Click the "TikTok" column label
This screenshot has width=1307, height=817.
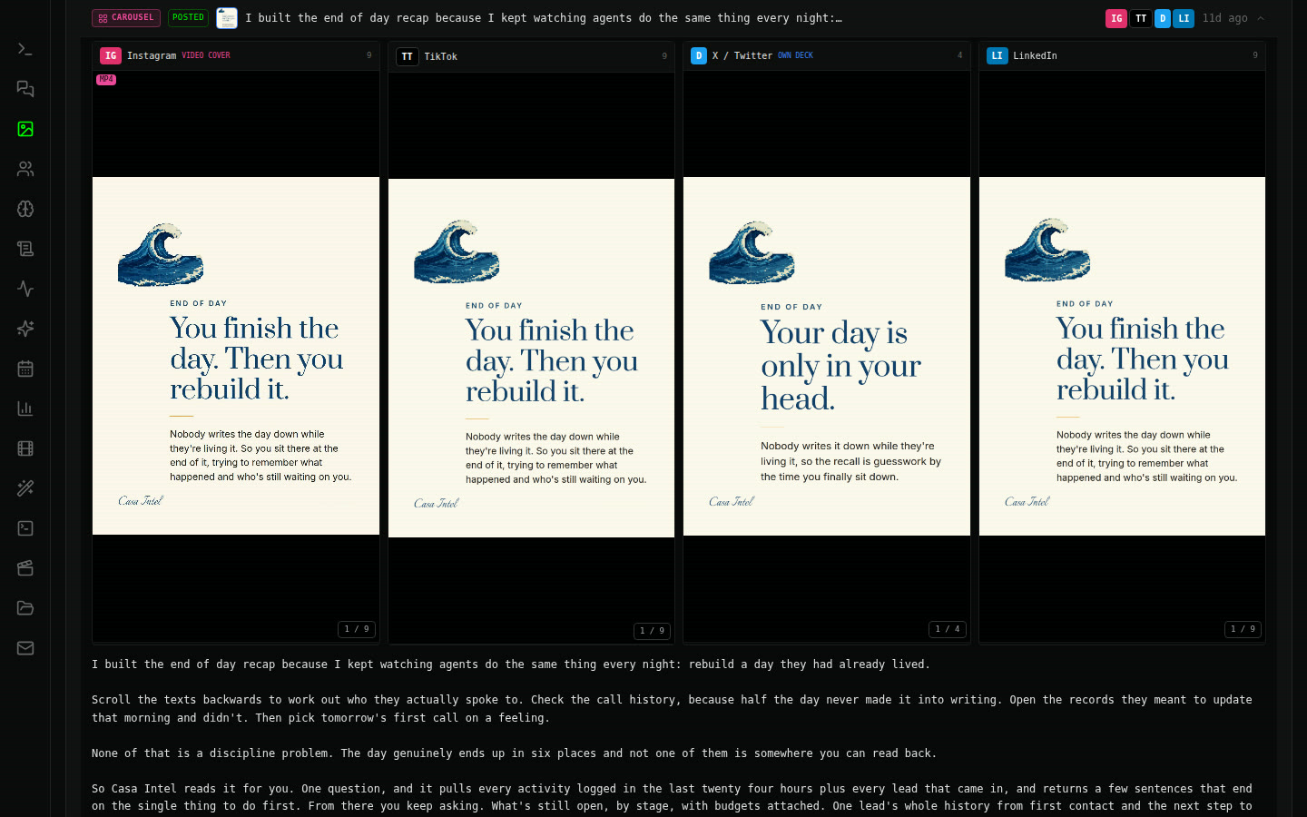point(441,56)
